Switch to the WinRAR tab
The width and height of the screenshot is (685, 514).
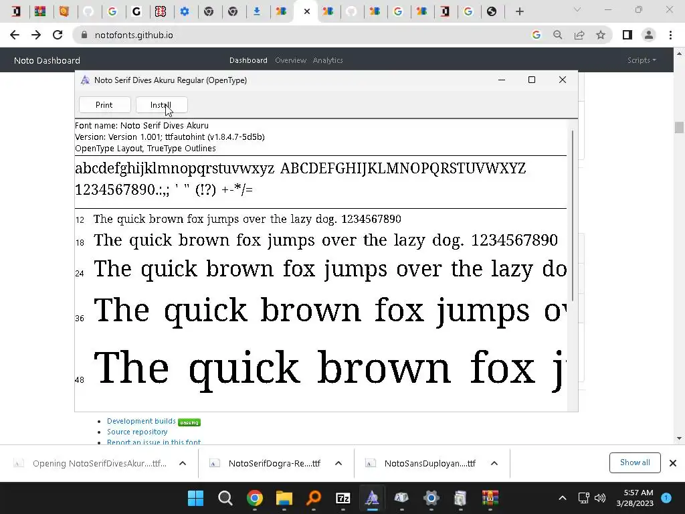tap(40, 11)
